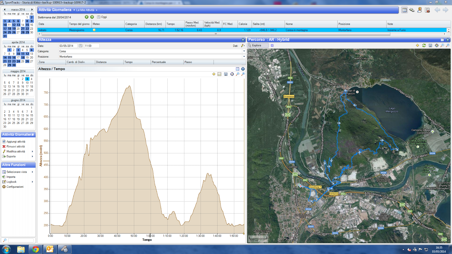
Task: Zoom out on the route map
Action: [442, 45]
